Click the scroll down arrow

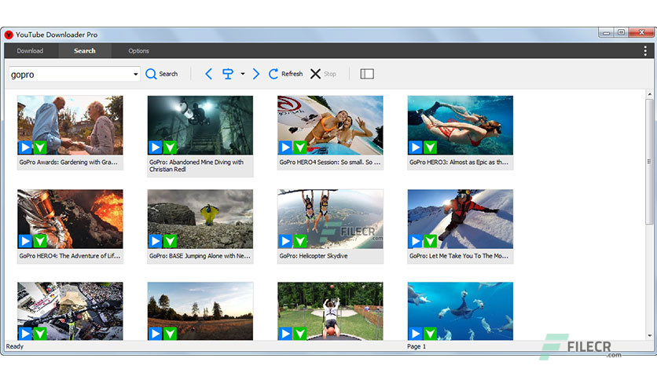coord(649,335)
